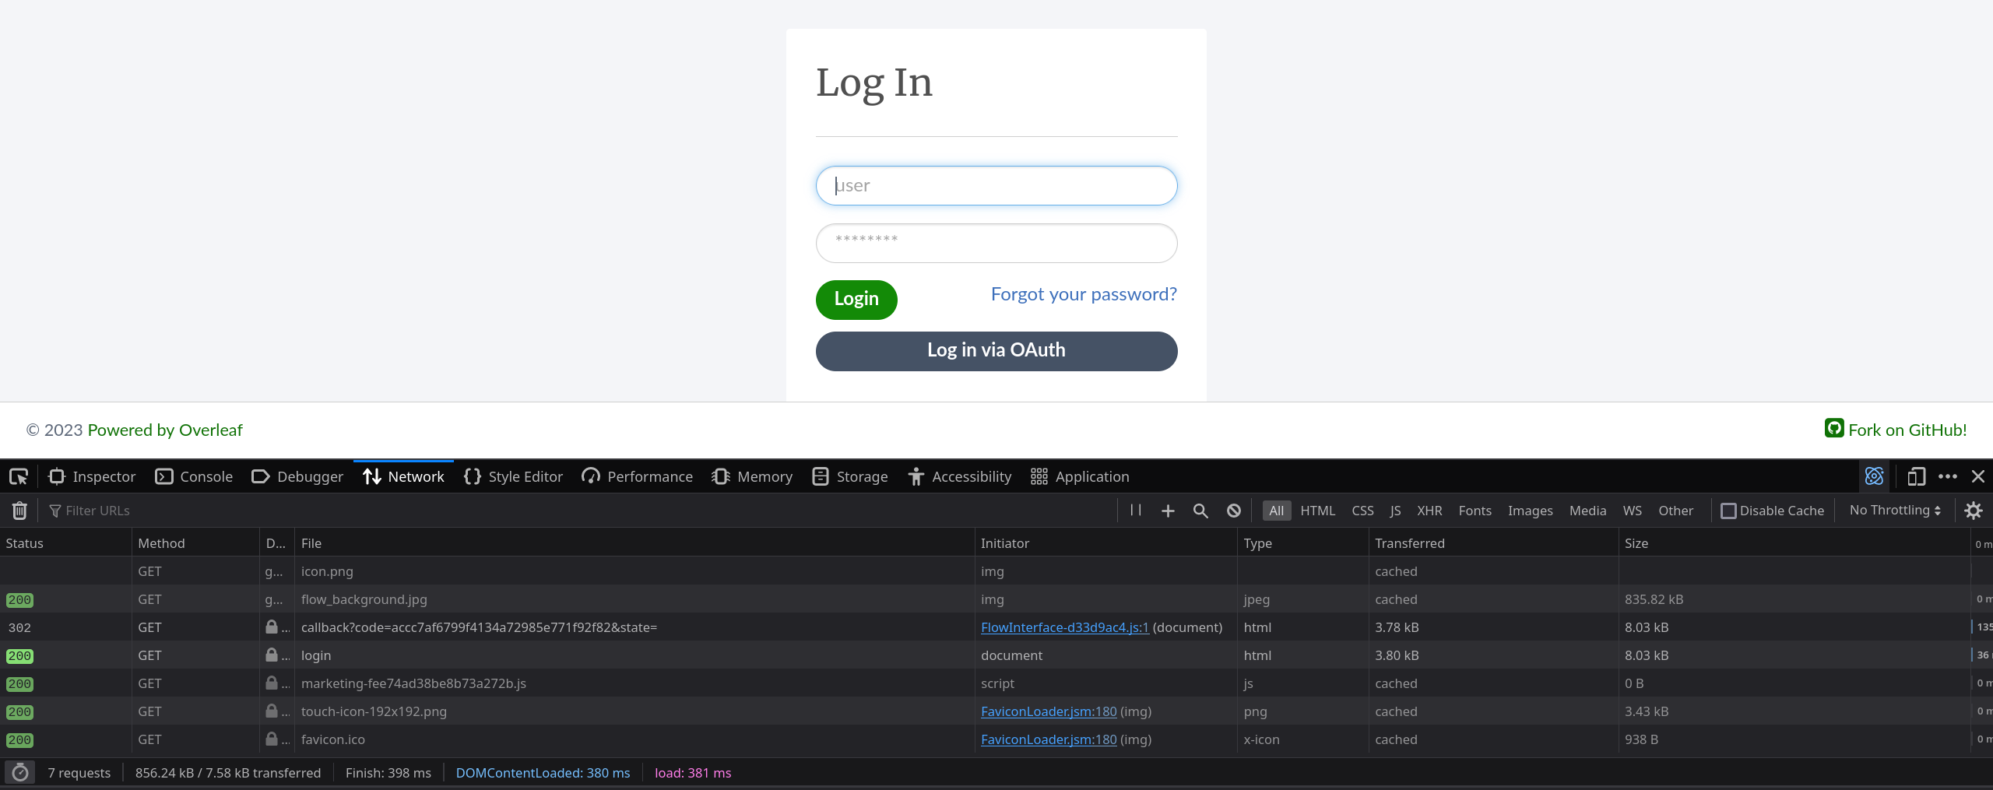The width and height of the screenshot is (1993, 790).
Task: Open the customize DevTools menu
Action: tap(1948, 476)
